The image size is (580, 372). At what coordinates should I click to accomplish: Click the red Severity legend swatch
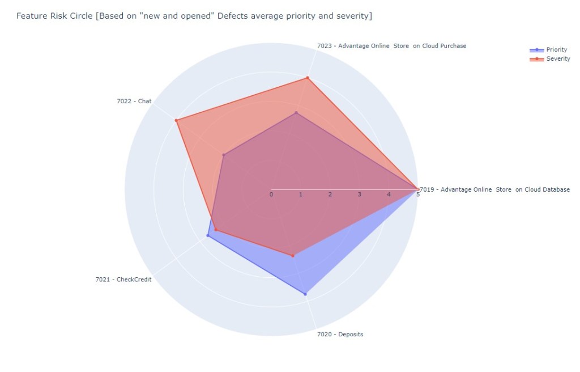pyautogui.click(x=536, y=59)
